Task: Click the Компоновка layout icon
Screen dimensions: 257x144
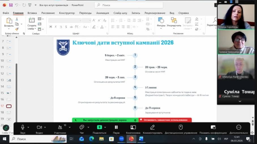Action: pos(133,128)
